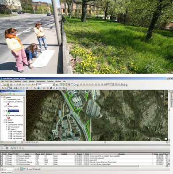Save the map with the floppy icon
The width and height of the screenshot is (173, 174).
coord(8,84)
